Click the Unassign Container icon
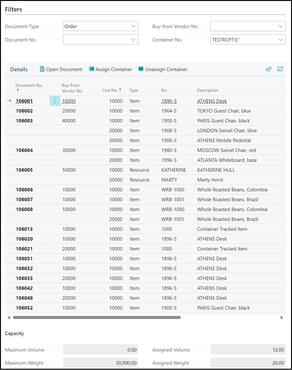The image size is (292, 370). (x=141, y=69)
